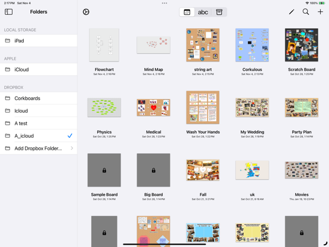Screen dimensions: 329x247
Task: Tap the pencil edit icon
Action: click(x=291, y=12)
